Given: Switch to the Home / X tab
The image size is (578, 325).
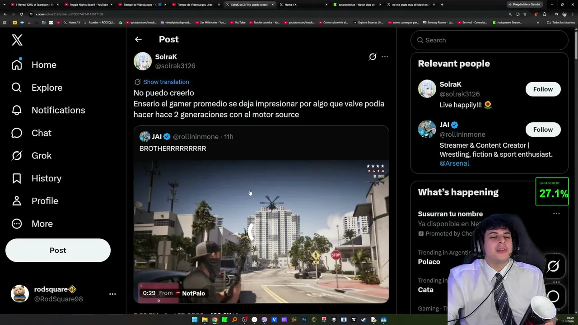Looking at the screenshot, I should coord(303,5).
